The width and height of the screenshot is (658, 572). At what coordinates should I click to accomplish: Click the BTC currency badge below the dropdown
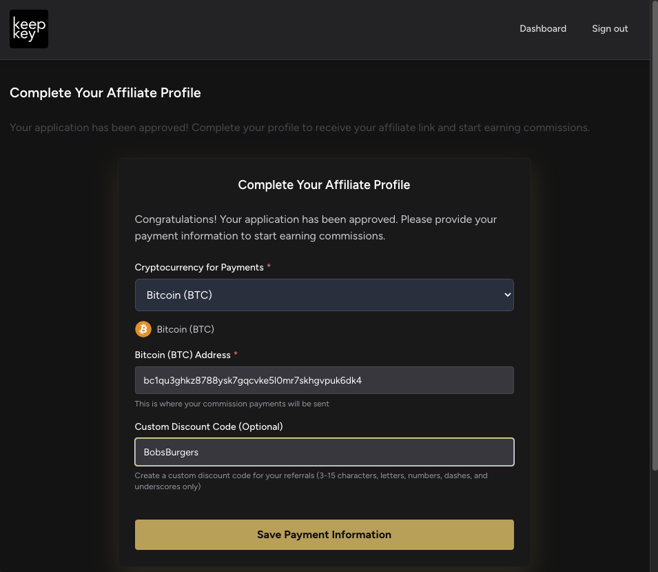[x=174, y=329]
